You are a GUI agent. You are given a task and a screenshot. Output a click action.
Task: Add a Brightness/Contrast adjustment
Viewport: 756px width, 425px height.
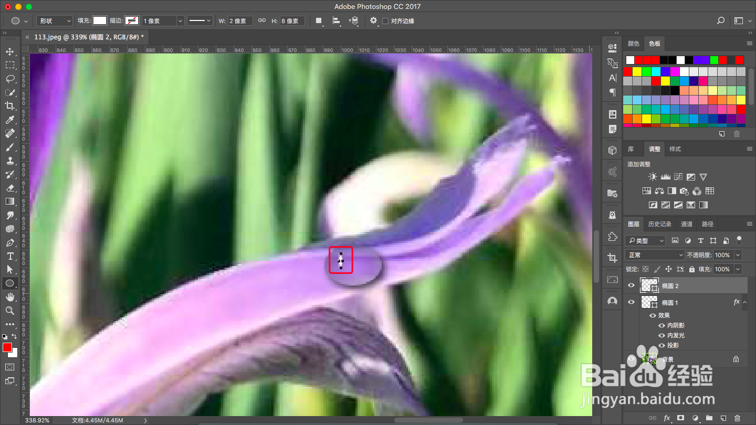tap(653, 177)
